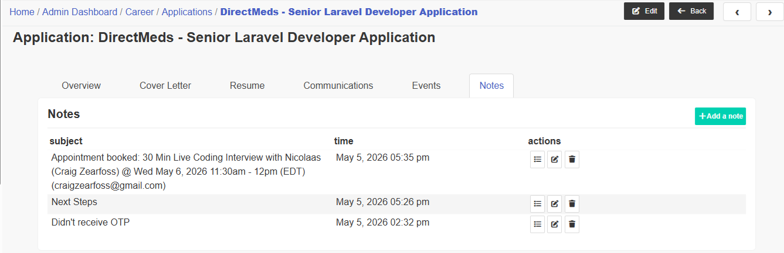Edit the Next Steps note

[x=555, y=204]
